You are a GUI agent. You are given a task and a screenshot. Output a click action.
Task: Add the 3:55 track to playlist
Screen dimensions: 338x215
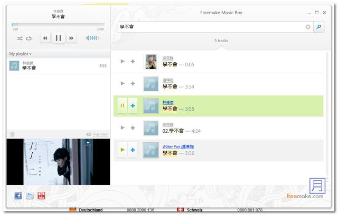click(x=133, y=106)
